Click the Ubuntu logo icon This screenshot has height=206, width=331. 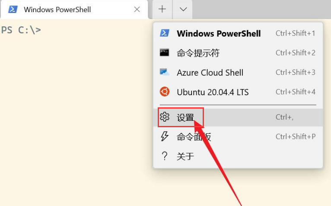[x=165, y=92]
